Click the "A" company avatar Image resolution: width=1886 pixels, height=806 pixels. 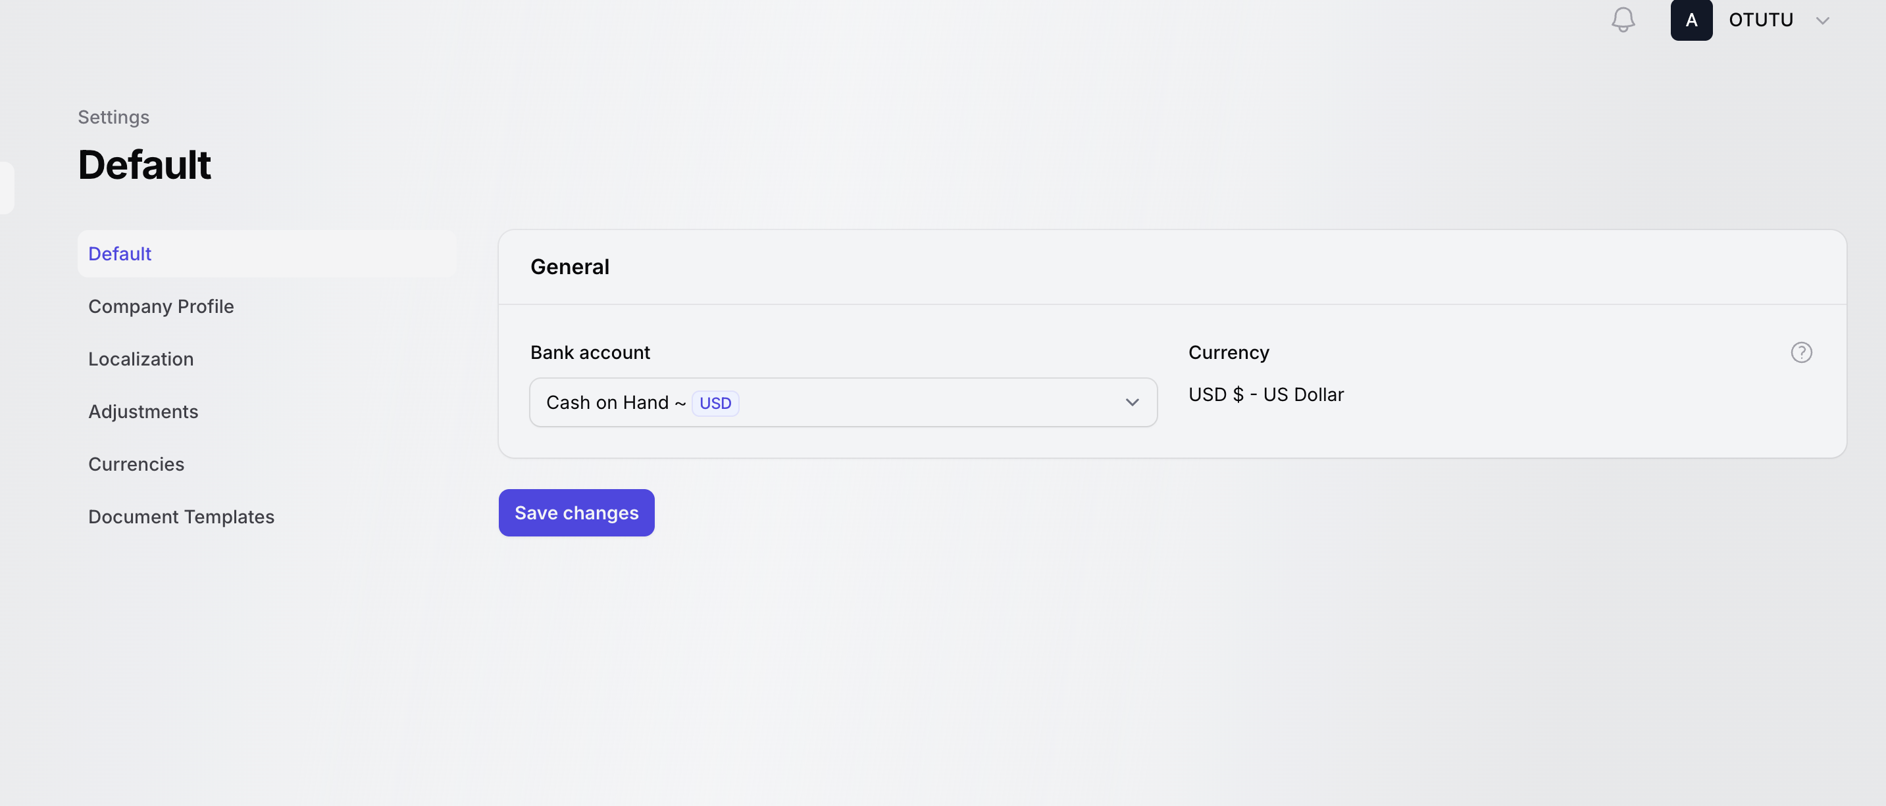[x=1691, y=20]
